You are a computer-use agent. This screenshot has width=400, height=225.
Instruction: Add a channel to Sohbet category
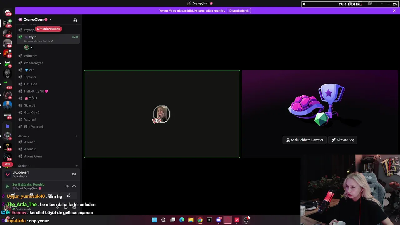[x=77, y=166]
